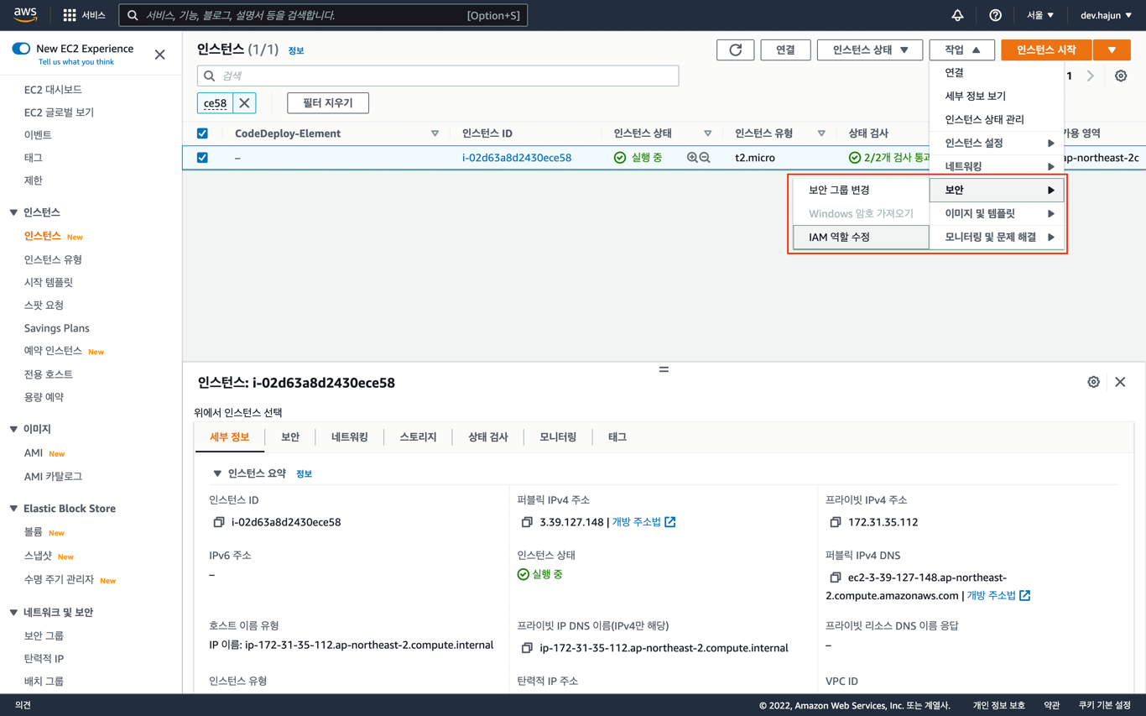Close the New EC2 Experience sidebar
Screen dimensions: 1146x716
click(160, 55)
